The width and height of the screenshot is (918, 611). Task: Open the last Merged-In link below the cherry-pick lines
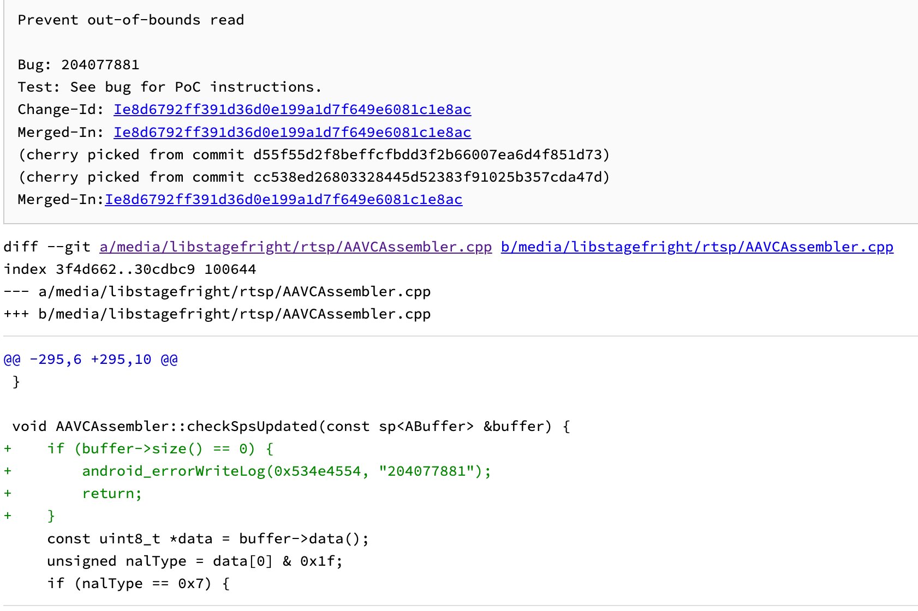click(x=283, y=200)
